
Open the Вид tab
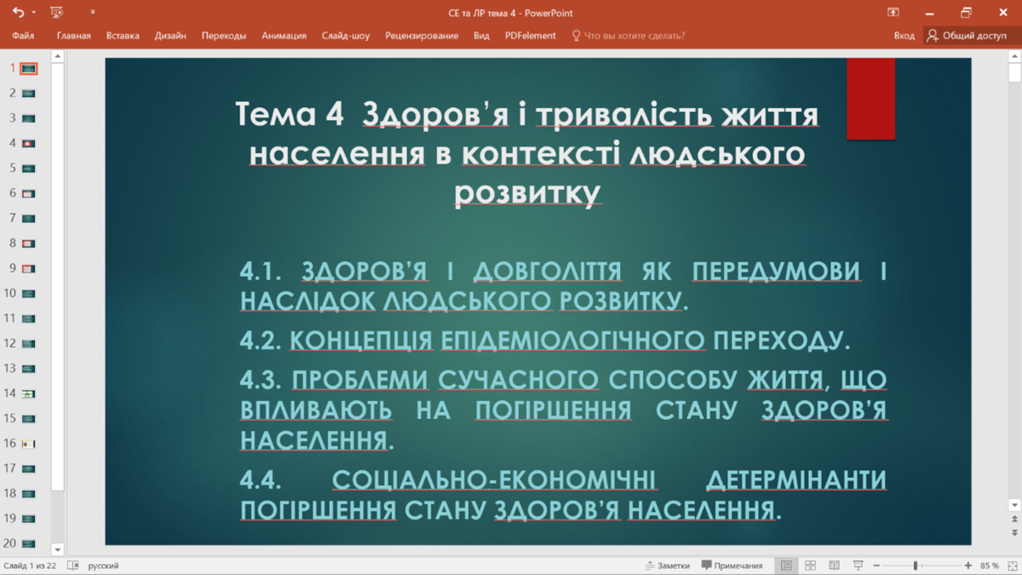click(x=481, y=36)
